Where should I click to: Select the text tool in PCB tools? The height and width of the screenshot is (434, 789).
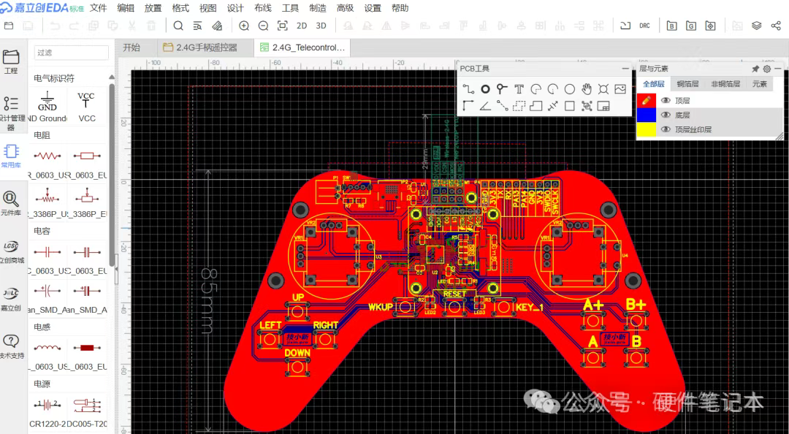[x=519, y=89]
